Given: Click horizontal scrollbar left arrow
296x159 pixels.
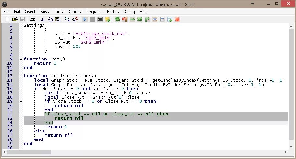Looking at the screenshot, I should [5, 152].
